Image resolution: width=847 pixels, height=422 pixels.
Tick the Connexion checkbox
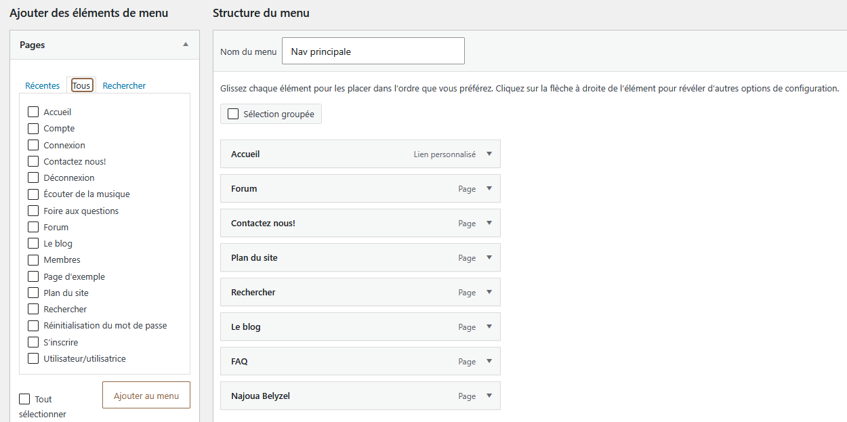[x=33, y=145]
